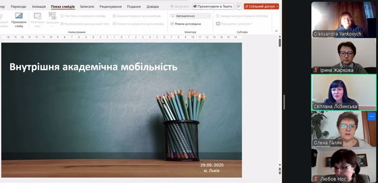Click the slide title Внутрішня академічна мобільність
This screenshot has width=378, height=183.
93,67
